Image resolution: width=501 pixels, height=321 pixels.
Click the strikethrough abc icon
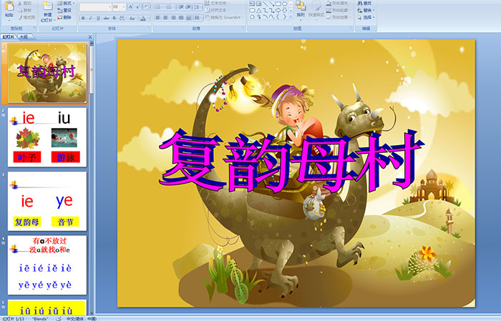106,18
